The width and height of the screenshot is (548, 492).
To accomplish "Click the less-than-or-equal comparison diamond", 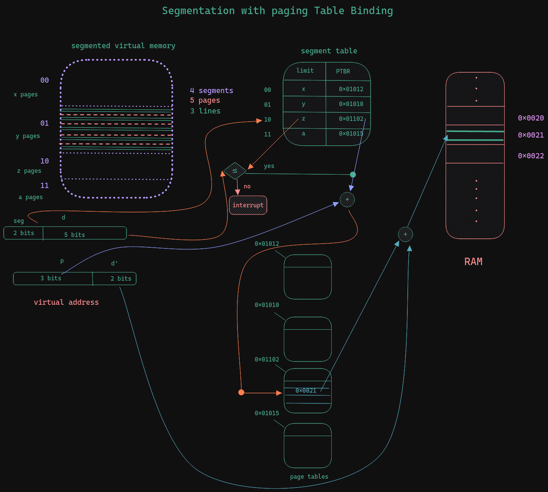I will click(235, 171).
